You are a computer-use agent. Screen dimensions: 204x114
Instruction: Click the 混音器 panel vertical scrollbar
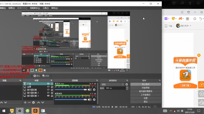98,93
